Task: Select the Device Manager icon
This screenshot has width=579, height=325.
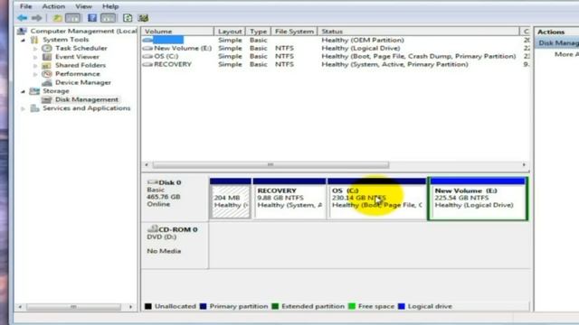Action: [47, 82]
